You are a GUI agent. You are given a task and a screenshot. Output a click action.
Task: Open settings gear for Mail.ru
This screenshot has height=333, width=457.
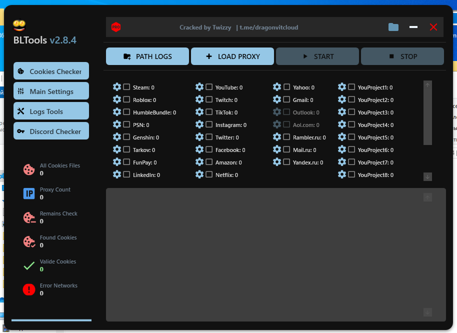click(x=277, y=149)
